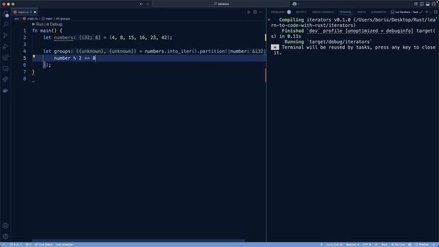This screenshot has height=247, width=439.
Task: Click 'target/debug/iterators' text in terminal
Action: [339, 42]
